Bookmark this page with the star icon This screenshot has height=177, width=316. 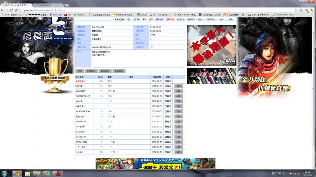click(296, 10)
